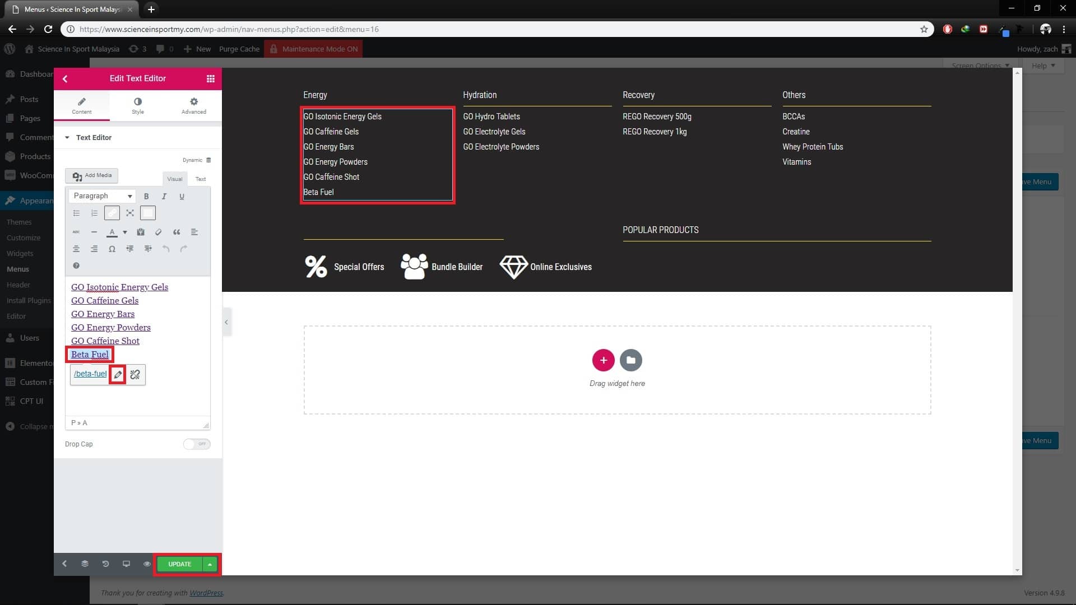Viewport: 1076px width, 605px height.
Task: Switch to the Content tab
Action: click(82, 105)
